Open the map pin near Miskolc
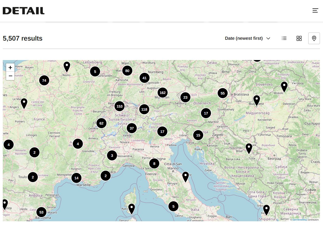The width and height of the screenshot is (323, 226). [x=284, y=87]
